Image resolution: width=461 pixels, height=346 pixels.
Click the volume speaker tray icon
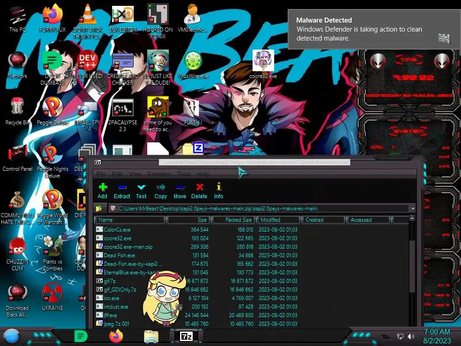pos(411,336)
